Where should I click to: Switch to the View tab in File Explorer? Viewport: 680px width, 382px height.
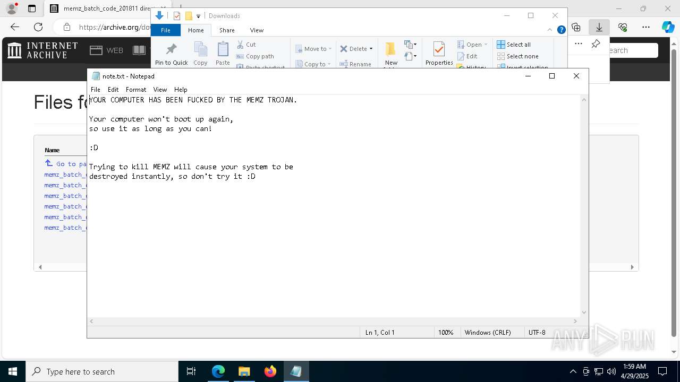click(257, 30)
